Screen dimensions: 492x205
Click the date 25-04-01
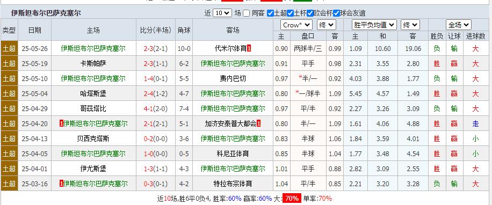pos(35,169)
